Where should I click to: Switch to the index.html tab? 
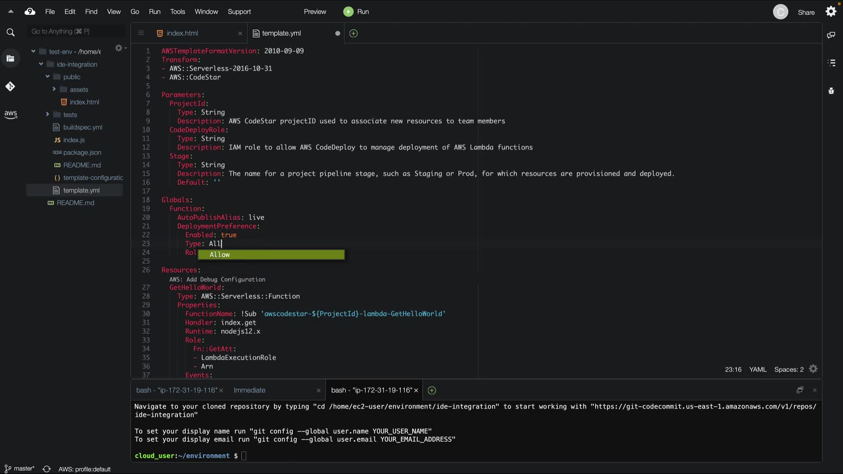click(x=182, y=33)
